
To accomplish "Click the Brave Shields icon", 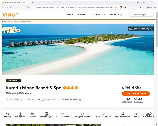I will [121, 8].
